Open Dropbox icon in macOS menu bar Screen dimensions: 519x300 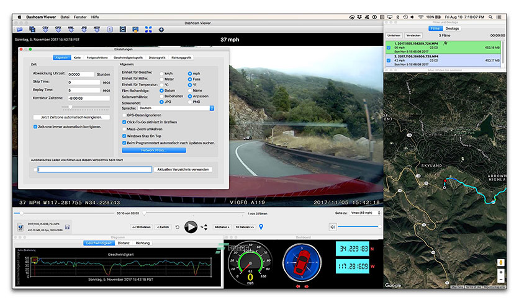click(x=359, y=17)
